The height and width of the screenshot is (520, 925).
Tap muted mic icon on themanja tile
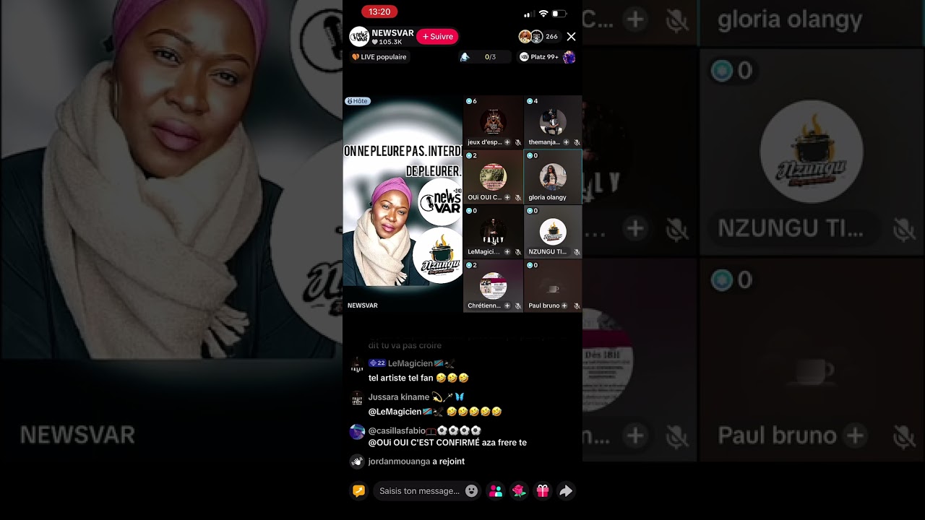(x=577, y=142)
